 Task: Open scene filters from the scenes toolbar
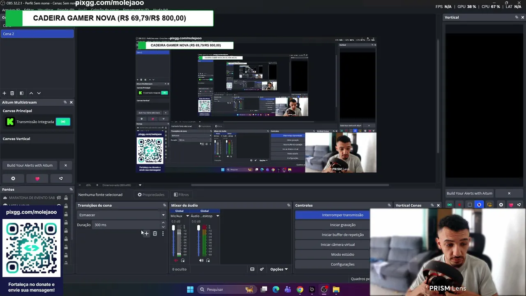(21, 93)
